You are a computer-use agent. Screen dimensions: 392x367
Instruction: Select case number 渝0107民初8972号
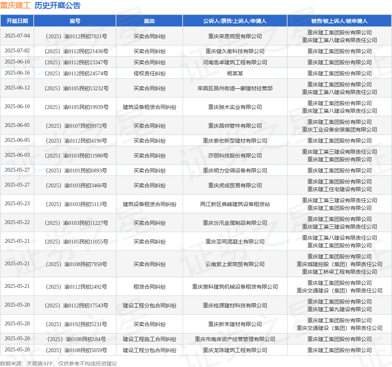(x=76, y=126)
